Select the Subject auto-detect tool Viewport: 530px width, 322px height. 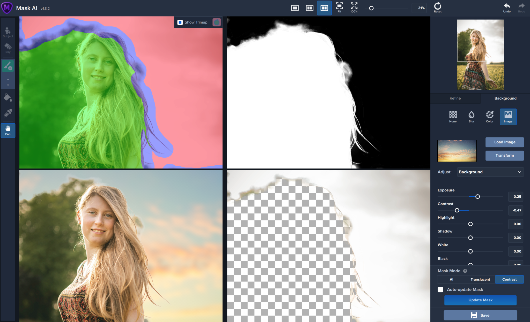coord(8,32)
